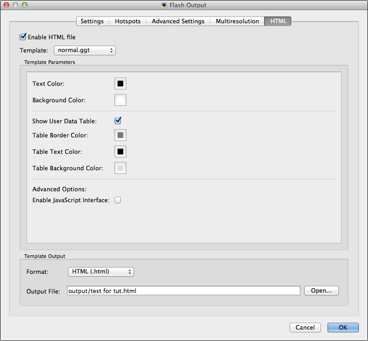
Task: Uncheck Show User Data Table
Action: point(118,121)
